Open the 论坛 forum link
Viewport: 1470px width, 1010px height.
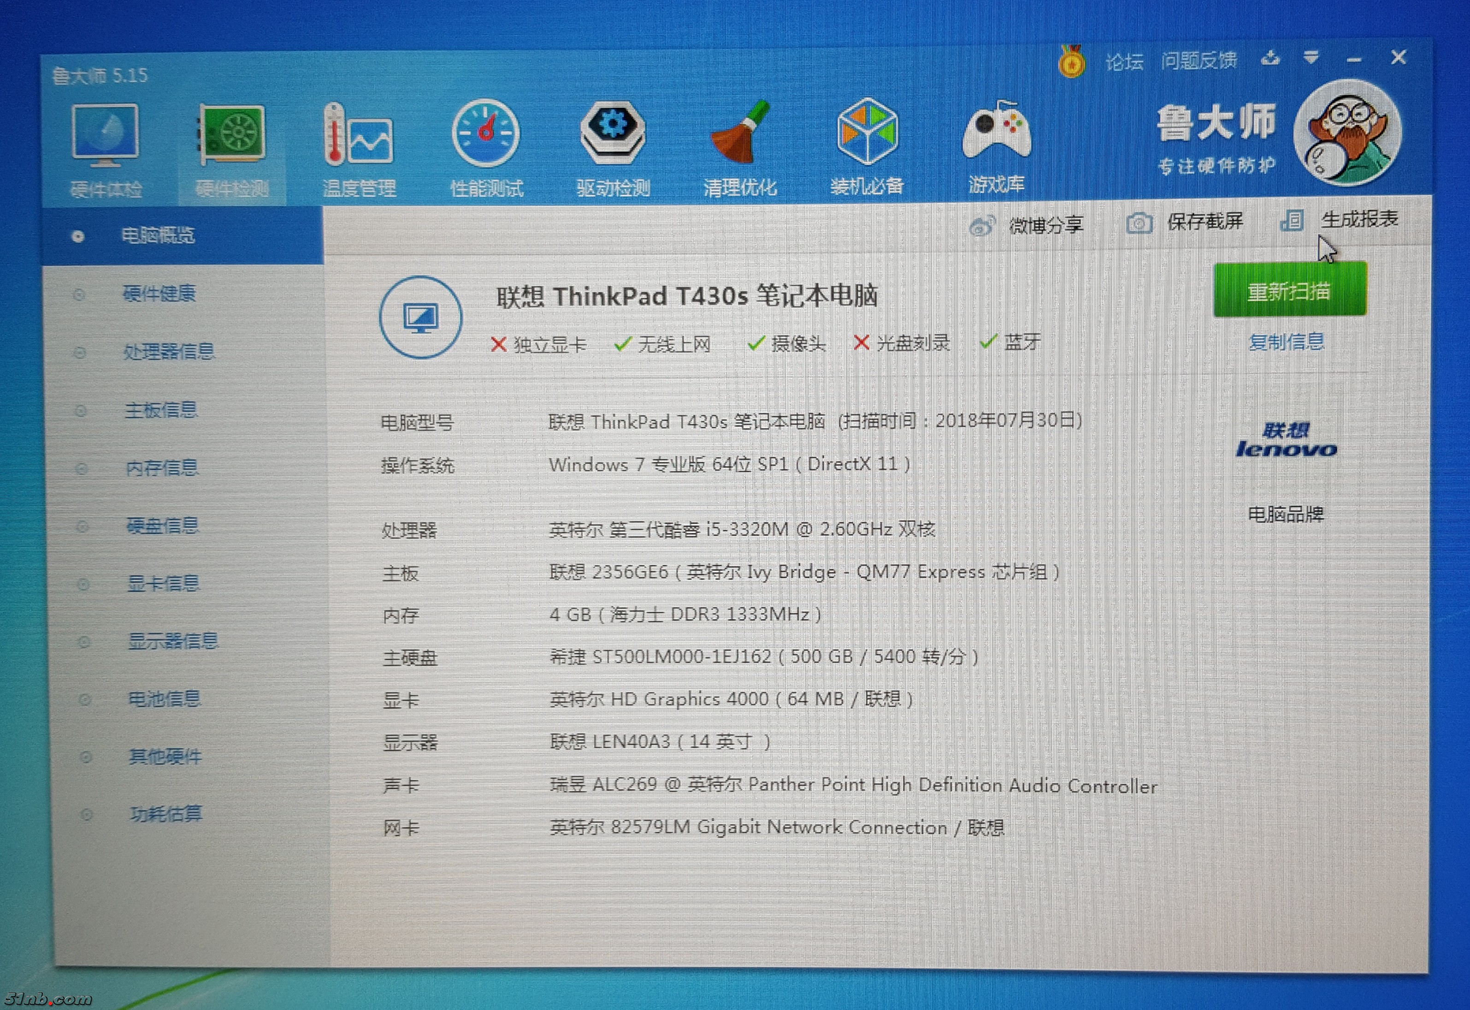point(1124,61)
